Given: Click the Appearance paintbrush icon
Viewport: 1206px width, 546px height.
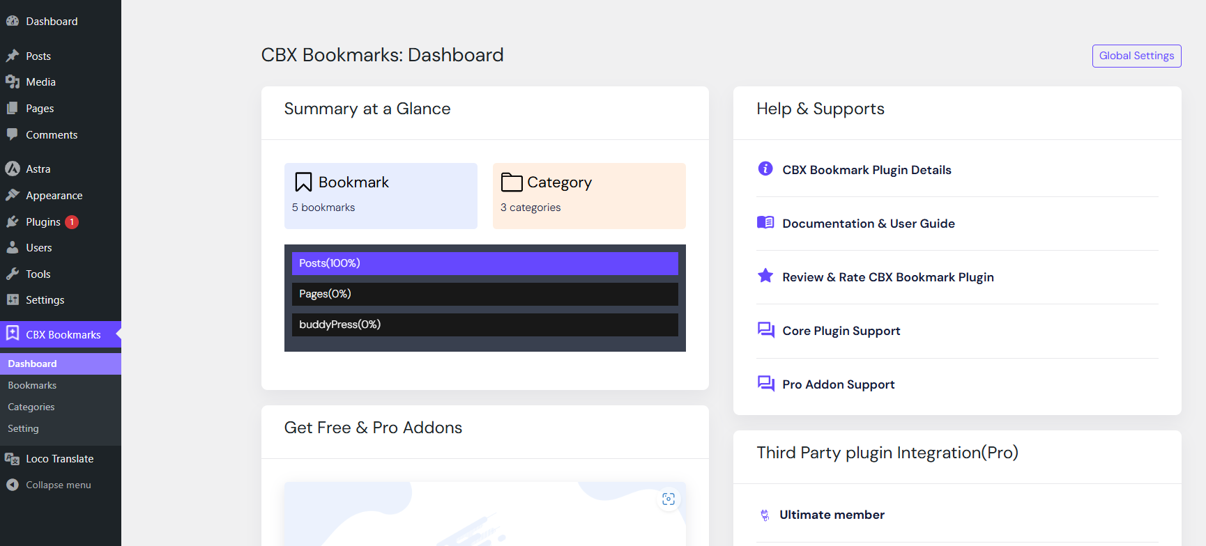Looking at the screenshot, I should coord(13,195).
